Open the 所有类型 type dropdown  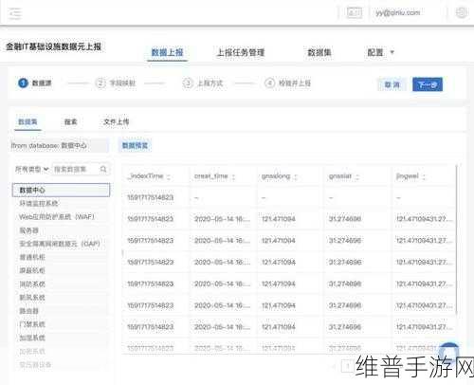[31, 170]
